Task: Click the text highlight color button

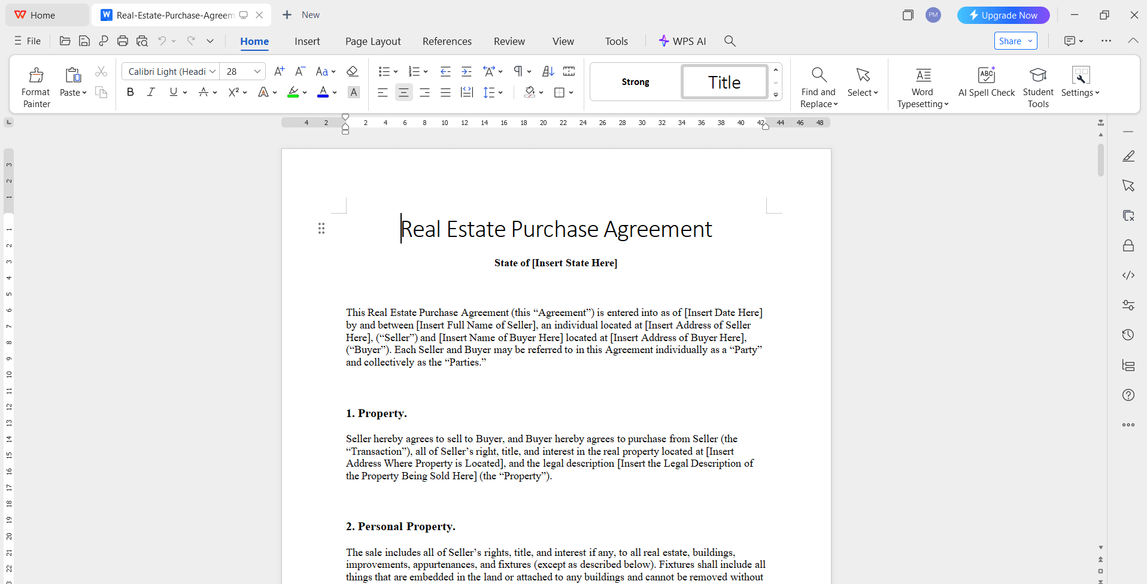Action: click(x=293, y=92)
